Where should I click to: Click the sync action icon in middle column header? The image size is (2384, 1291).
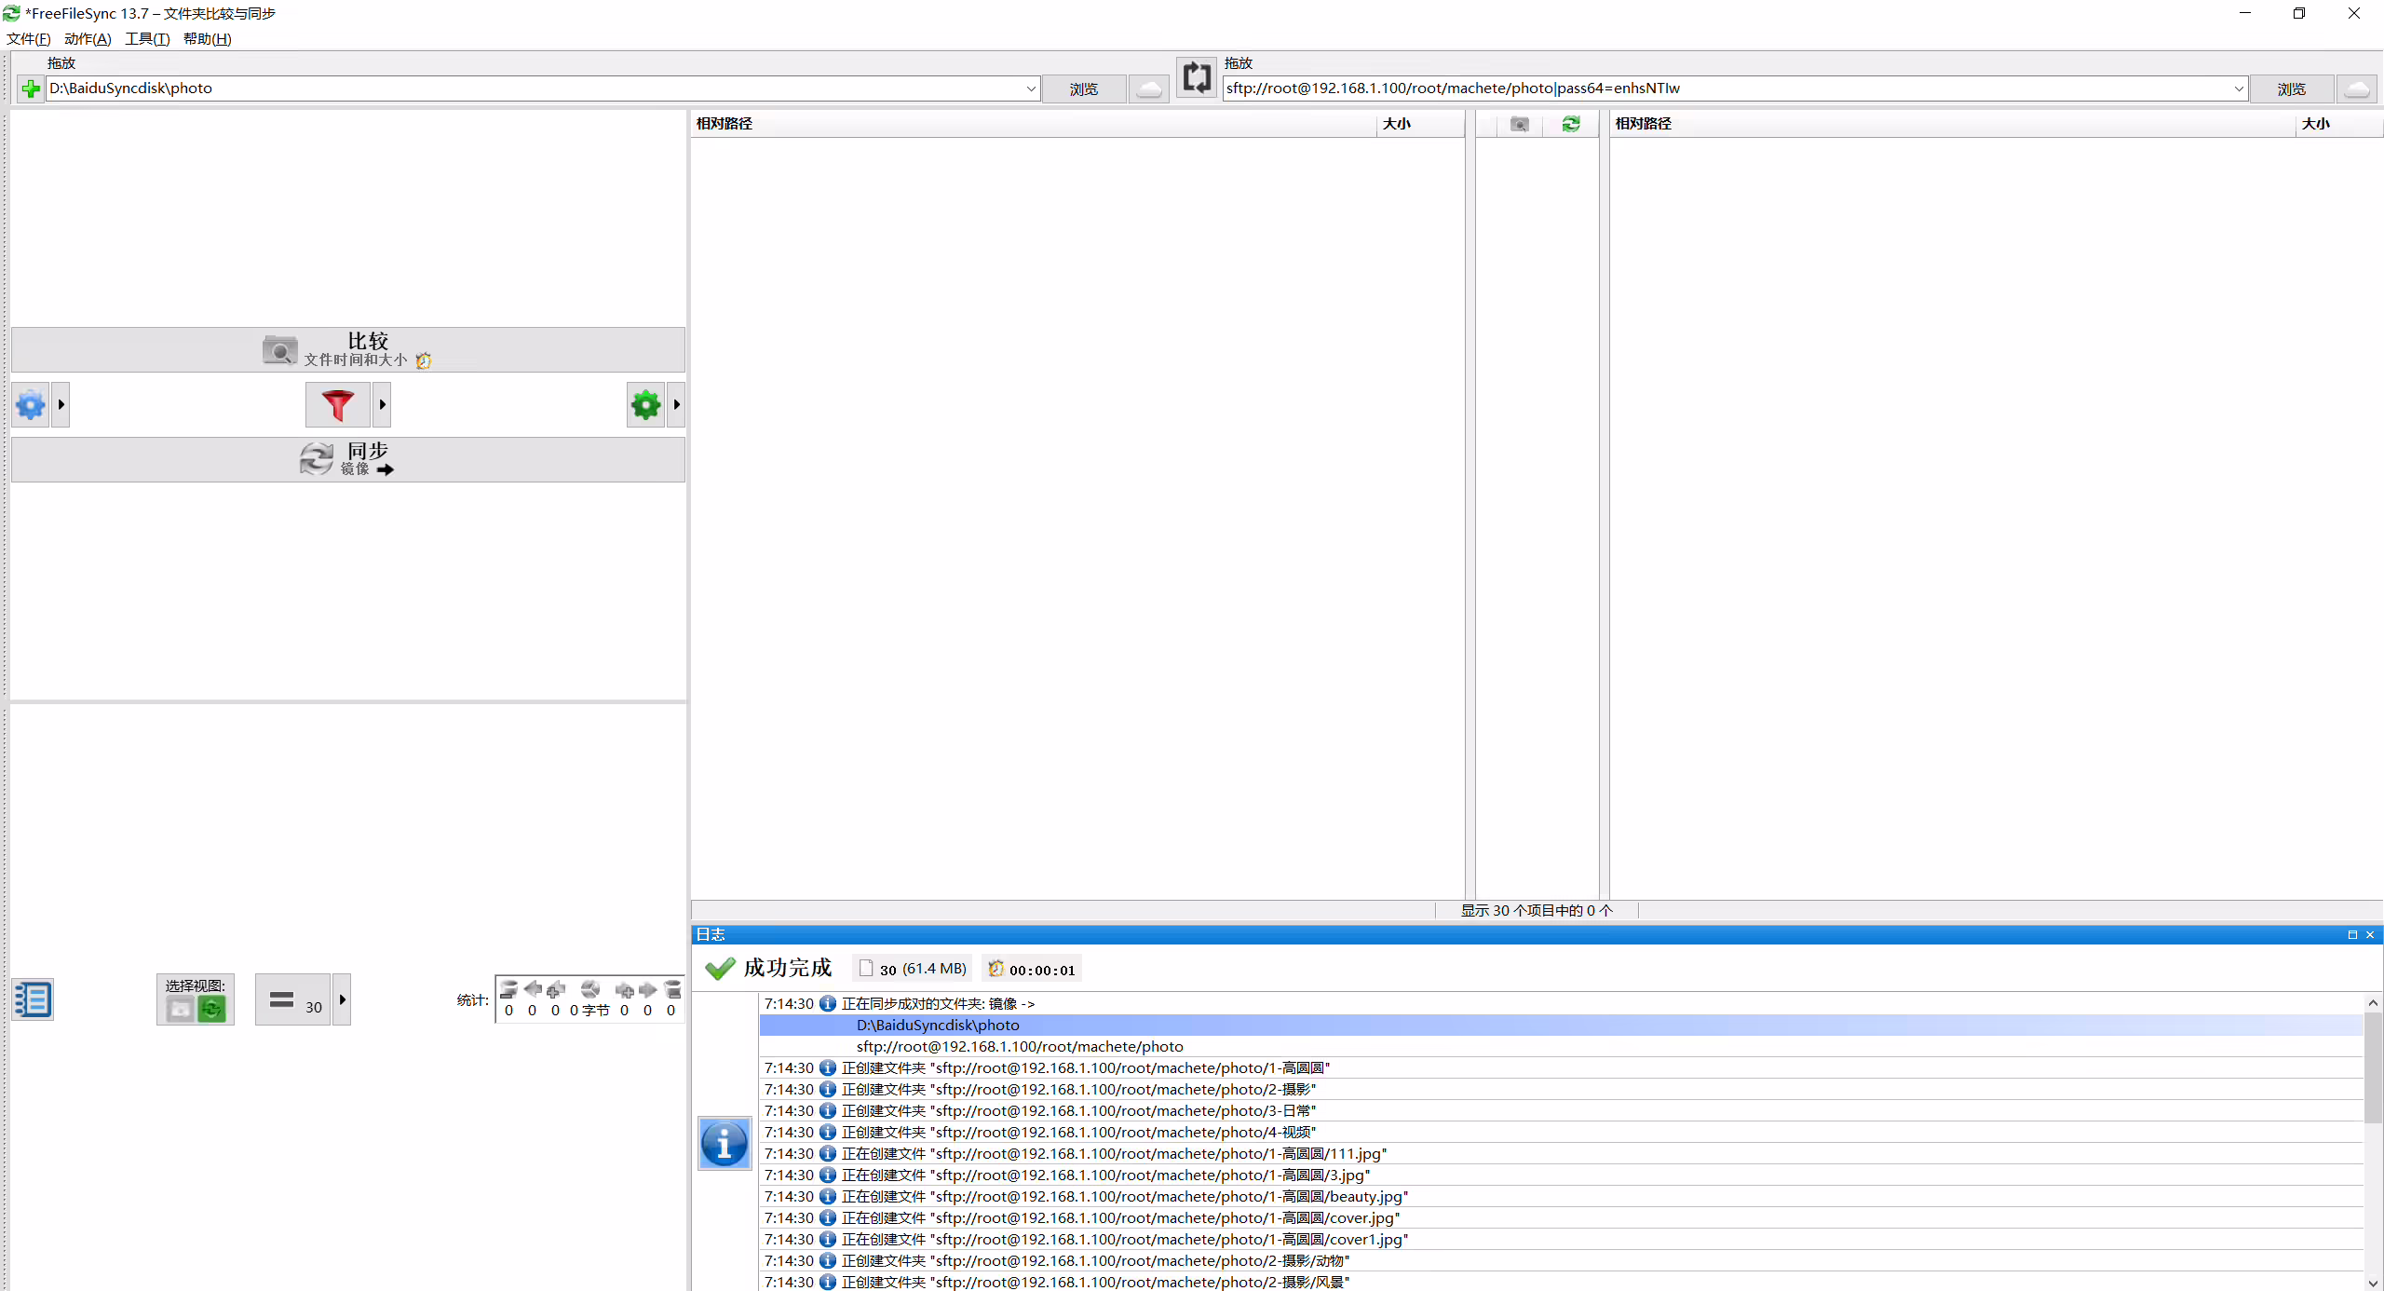coord(1571,124)
